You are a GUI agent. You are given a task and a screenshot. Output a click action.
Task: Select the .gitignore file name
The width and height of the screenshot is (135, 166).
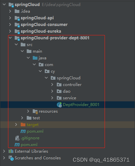(30, 138)
